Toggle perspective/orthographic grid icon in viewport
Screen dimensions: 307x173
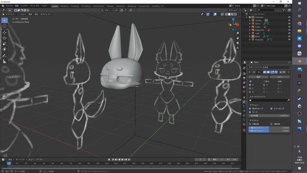(x=237, y=48)
